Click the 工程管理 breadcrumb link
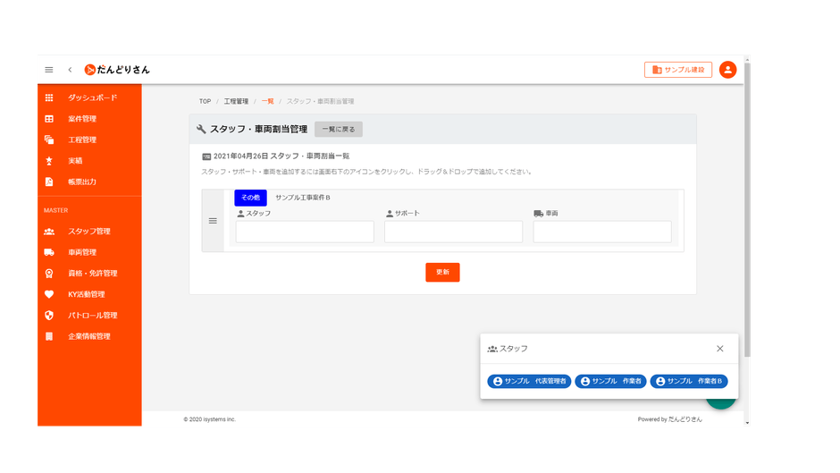Image resolution: width=840 pixels, height=473 pixels. [236, 102]
